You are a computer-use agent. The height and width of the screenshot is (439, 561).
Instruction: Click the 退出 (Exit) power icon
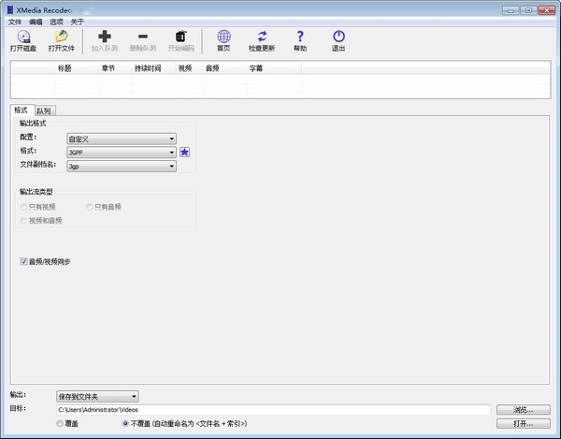[338, 37]
